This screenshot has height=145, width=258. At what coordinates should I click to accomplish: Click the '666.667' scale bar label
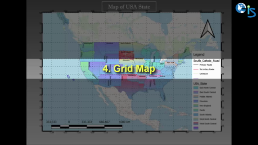coord(104,122)
